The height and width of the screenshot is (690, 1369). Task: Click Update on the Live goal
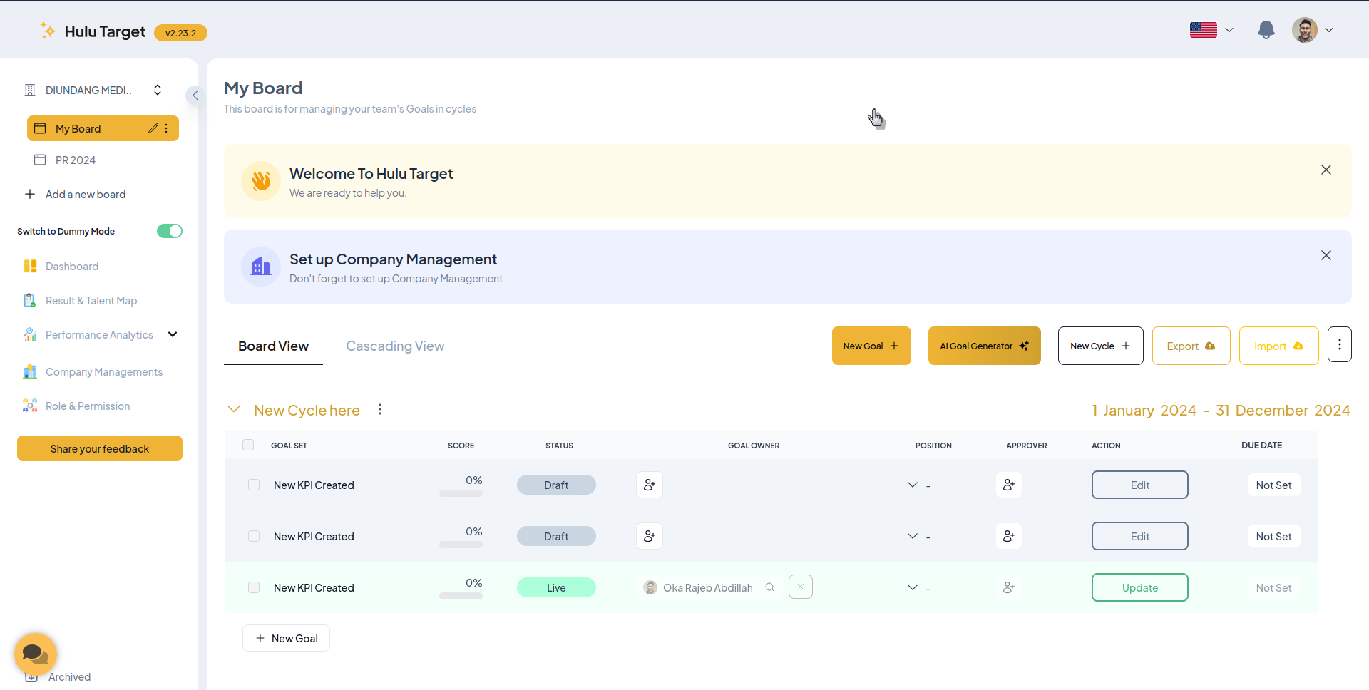click(x=1140, y=587)
